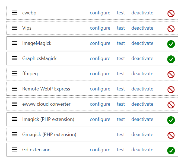This screenshot has height=163, width=184.
Task: Deactivate the Remote WebP Express converter
Action: 142,89
